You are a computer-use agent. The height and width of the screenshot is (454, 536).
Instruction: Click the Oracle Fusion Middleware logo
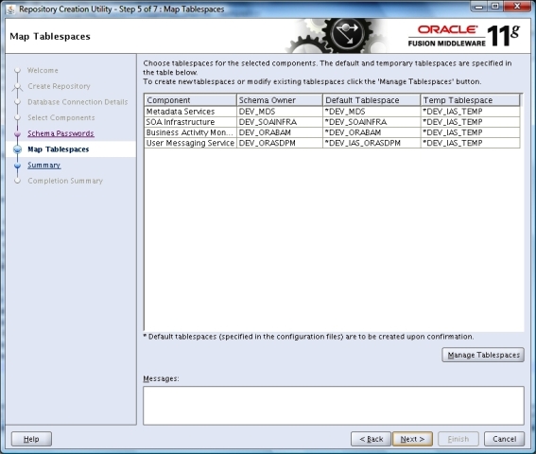click(x=464, y=36)
